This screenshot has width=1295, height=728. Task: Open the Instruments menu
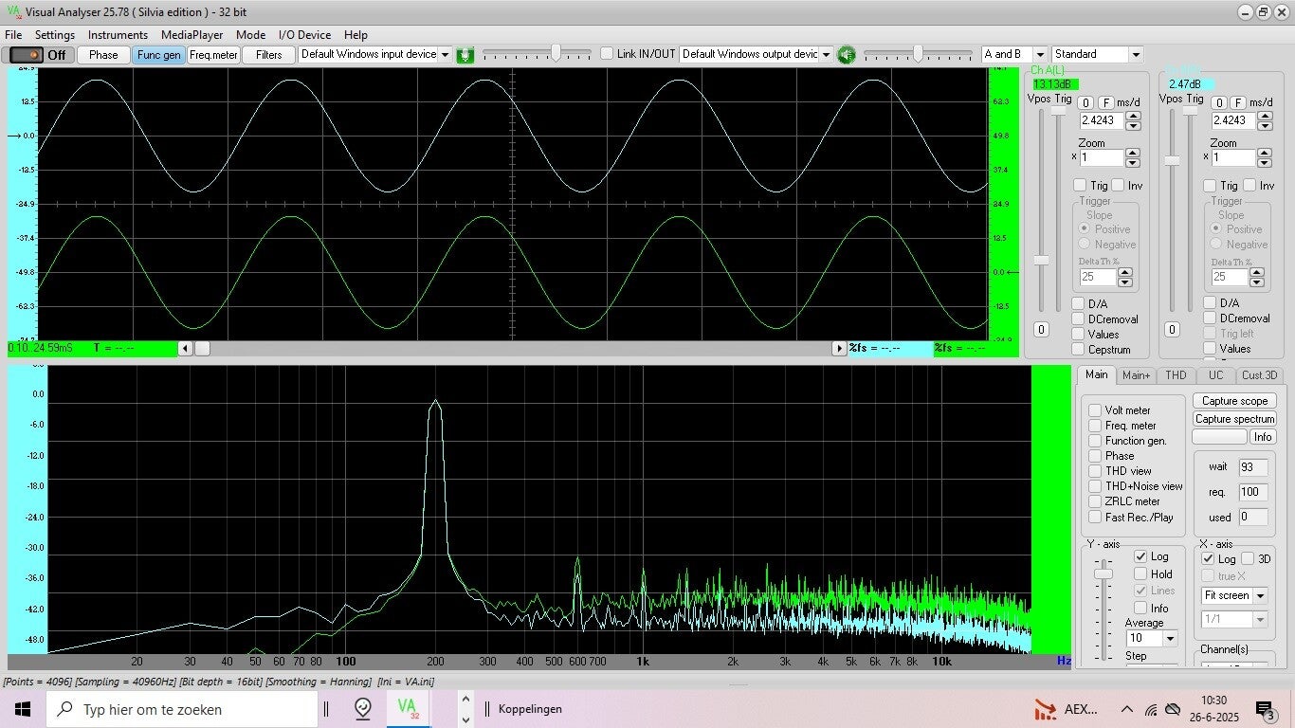(x=118, y=35)
